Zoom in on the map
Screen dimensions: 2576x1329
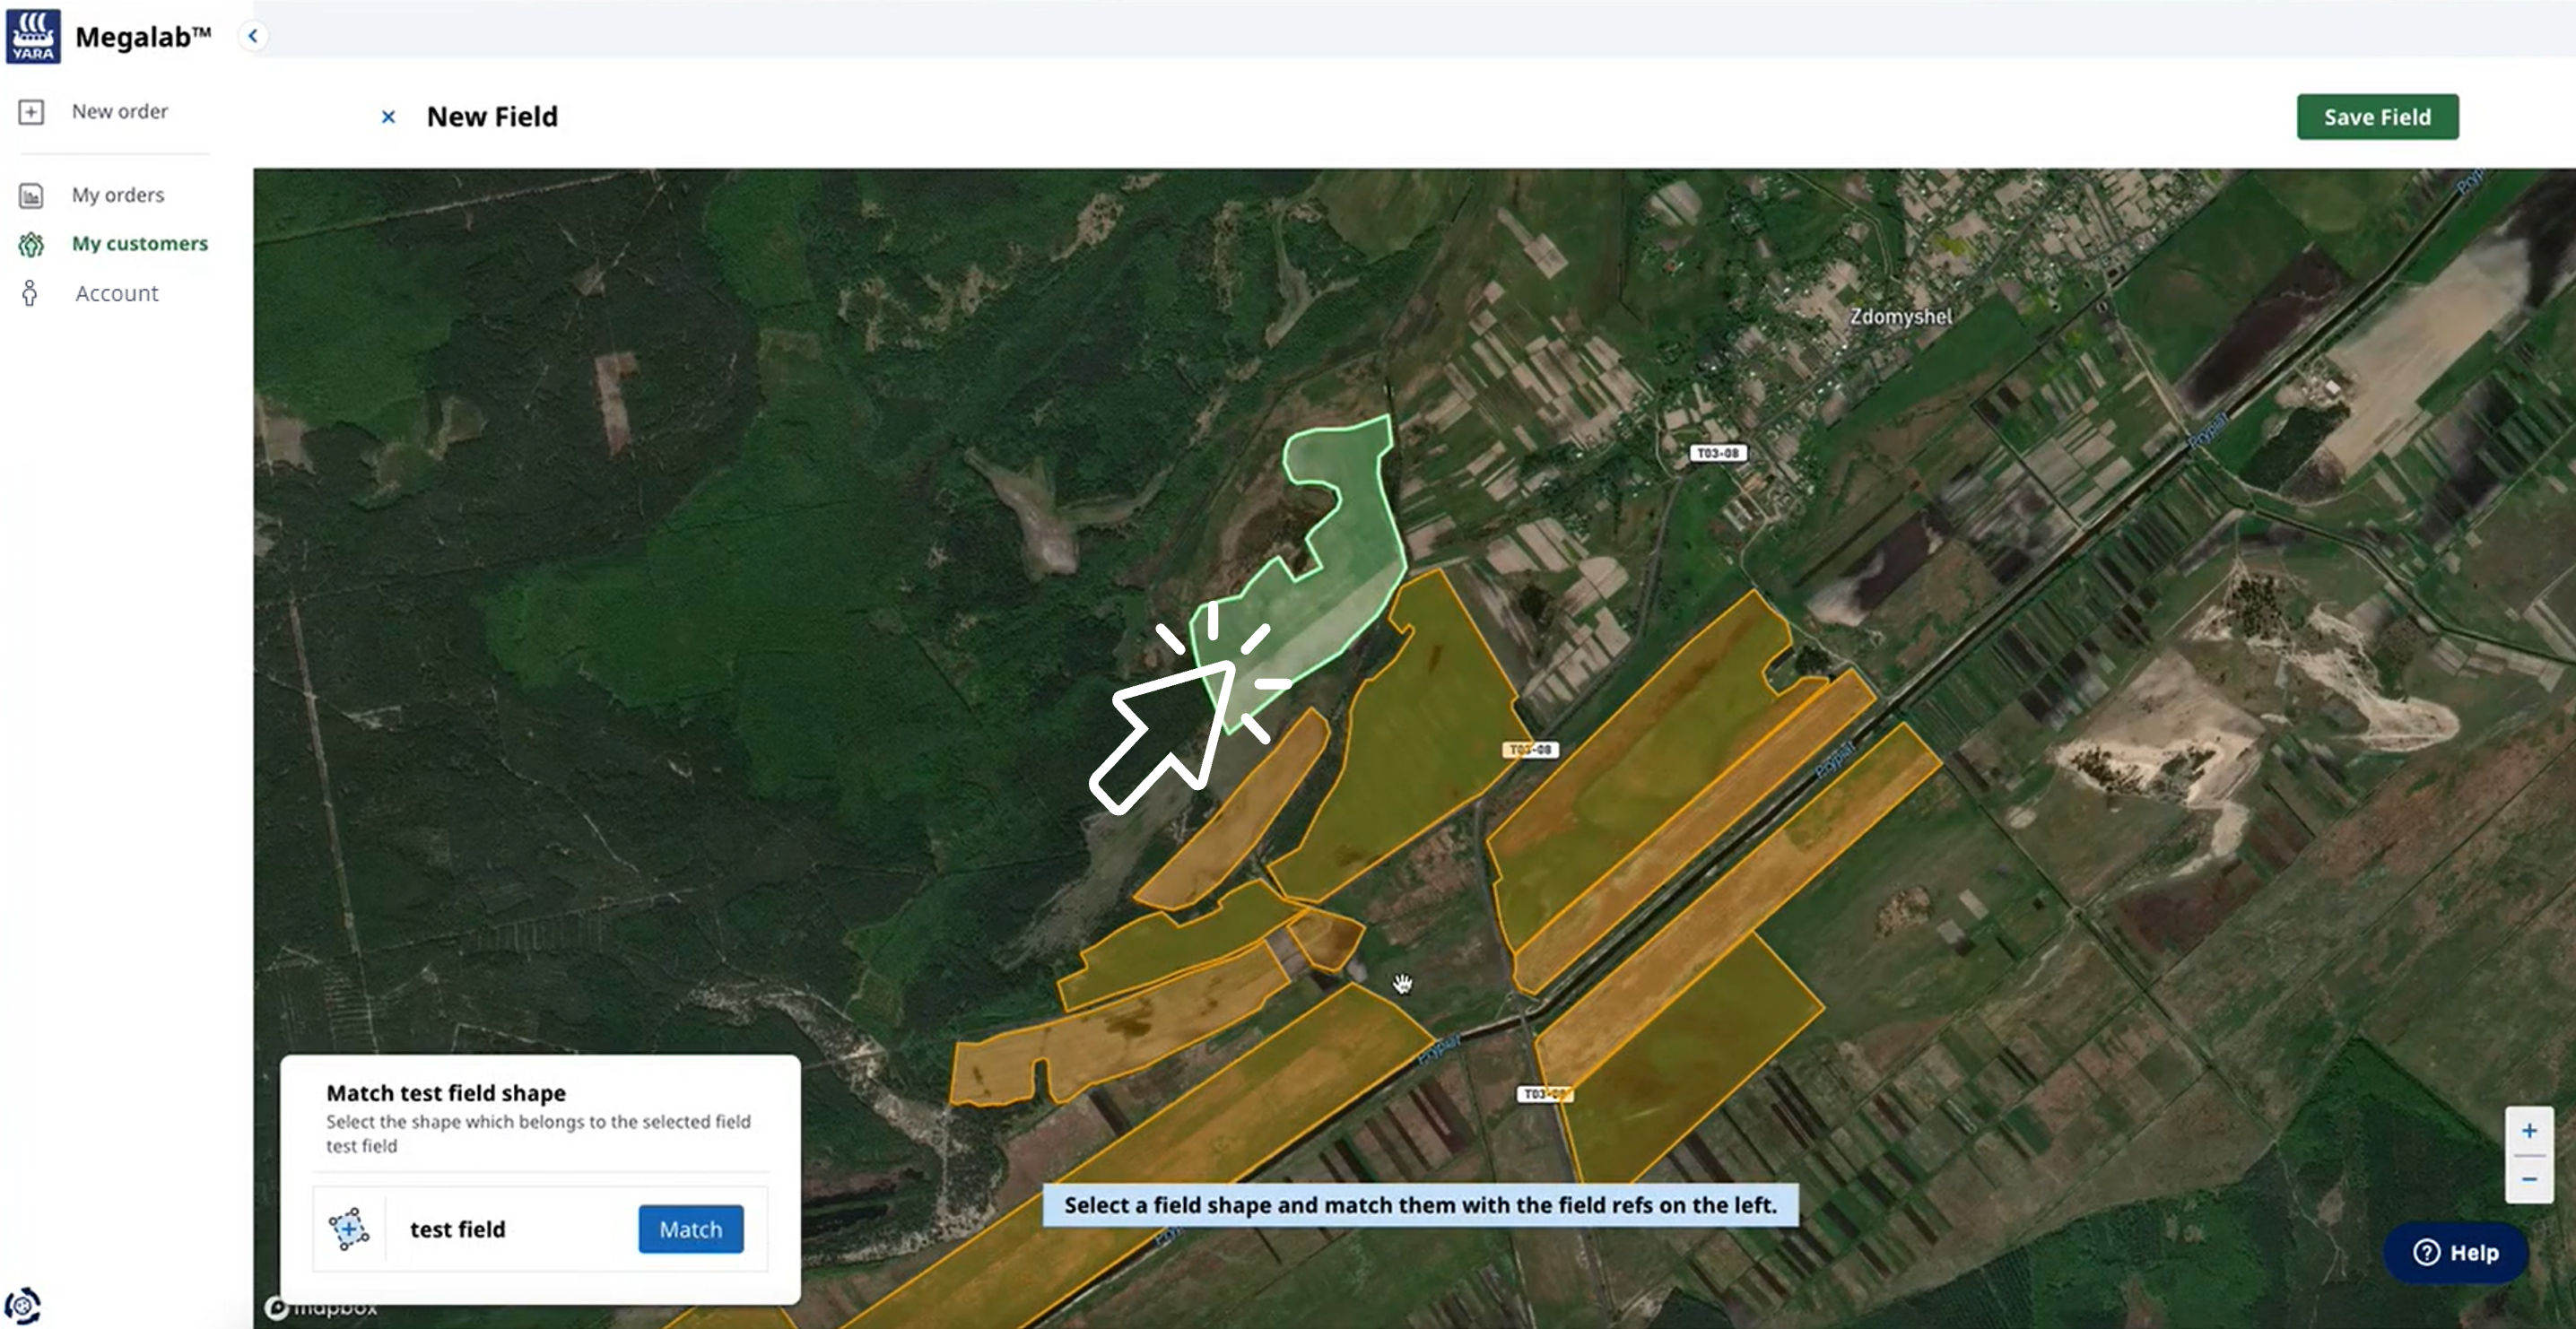click(x=2529, y=1131)
